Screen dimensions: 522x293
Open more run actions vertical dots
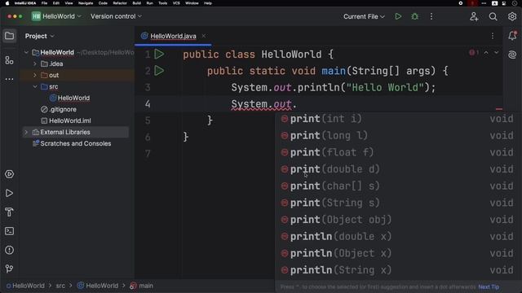coord(431,16)
